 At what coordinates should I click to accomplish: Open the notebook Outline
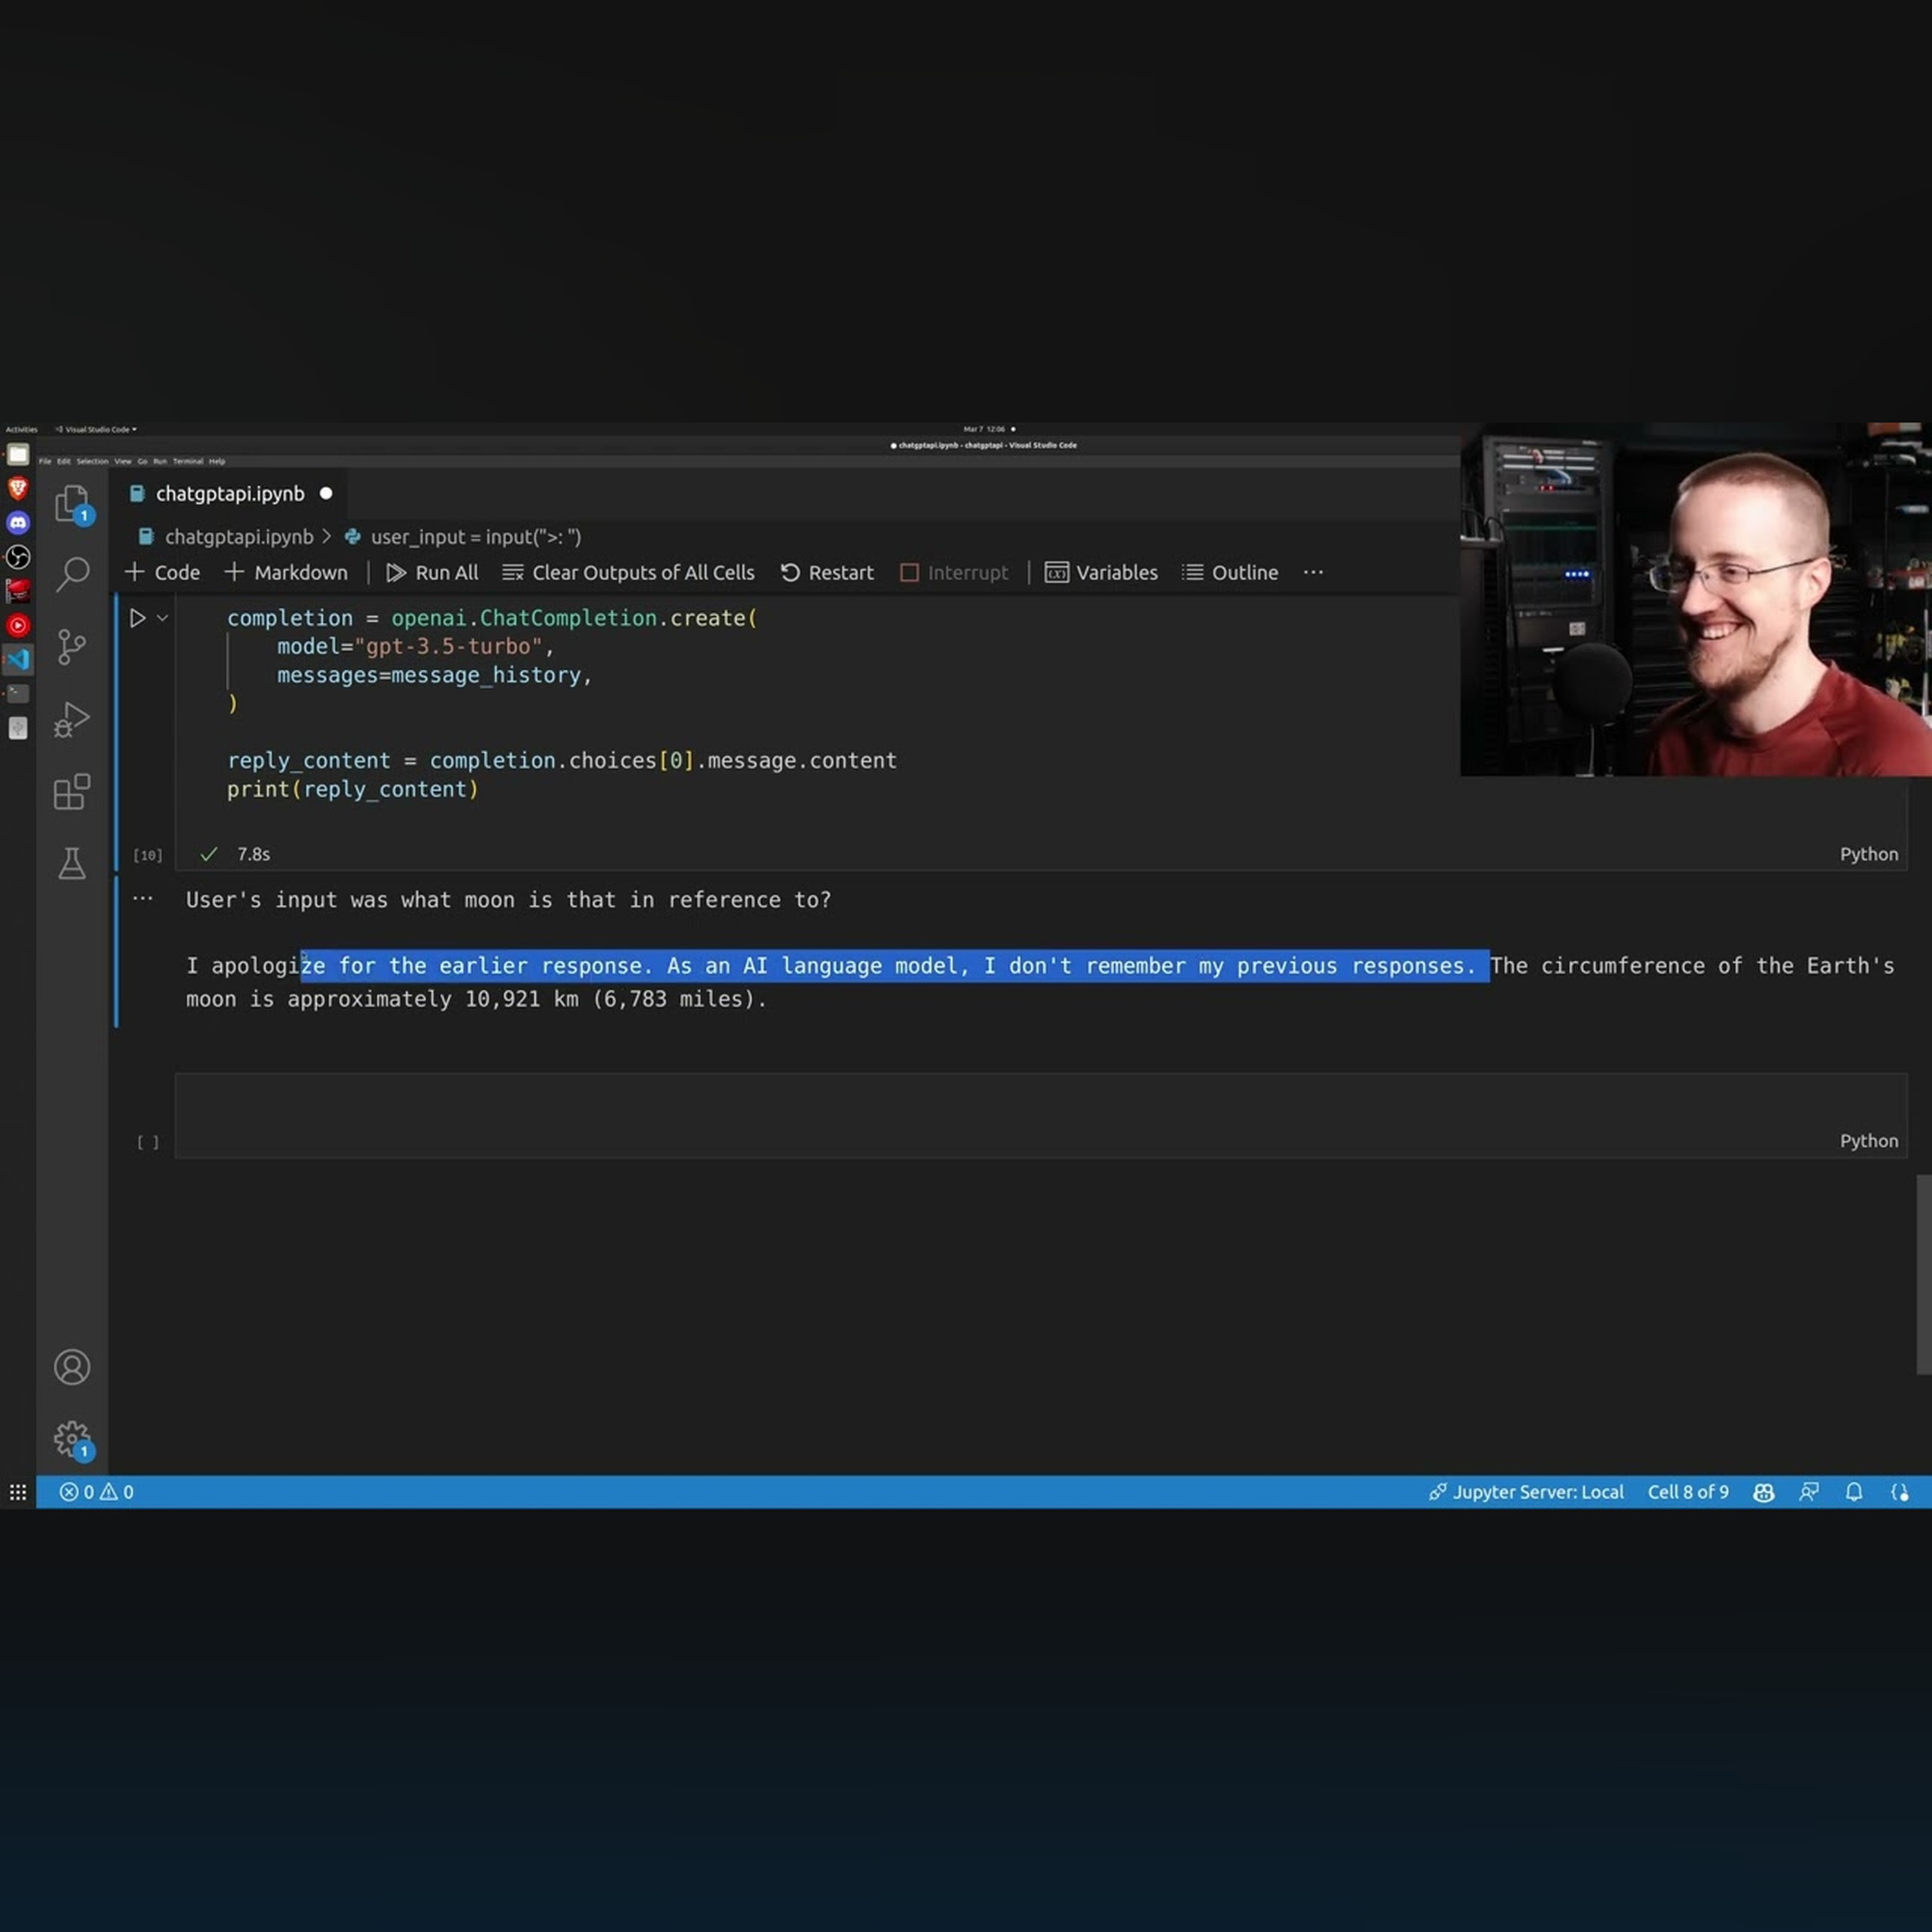[x=1230, y=572]
